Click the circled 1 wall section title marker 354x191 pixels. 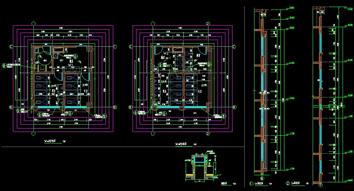[x=251, y=183]
